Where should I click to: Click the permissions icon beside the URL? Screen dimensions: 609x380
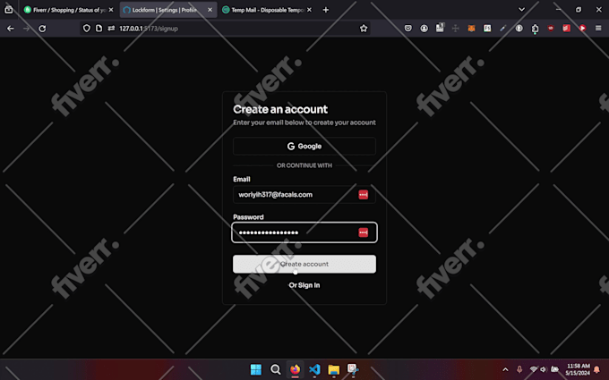click(111, 29)
